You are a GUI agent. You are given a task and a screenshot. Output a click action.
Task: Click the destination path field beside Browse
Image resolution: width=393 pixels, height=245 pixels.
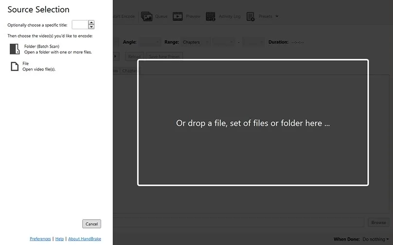tap(238, 223)
